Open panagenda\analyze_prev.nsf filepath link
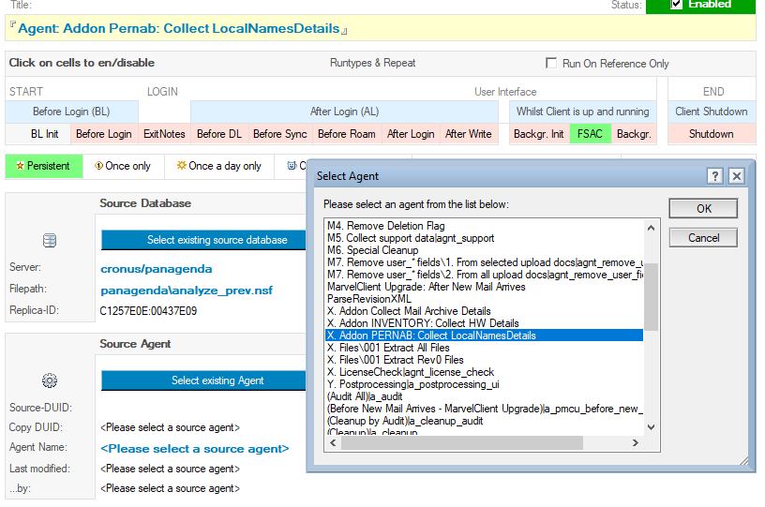 187,291
